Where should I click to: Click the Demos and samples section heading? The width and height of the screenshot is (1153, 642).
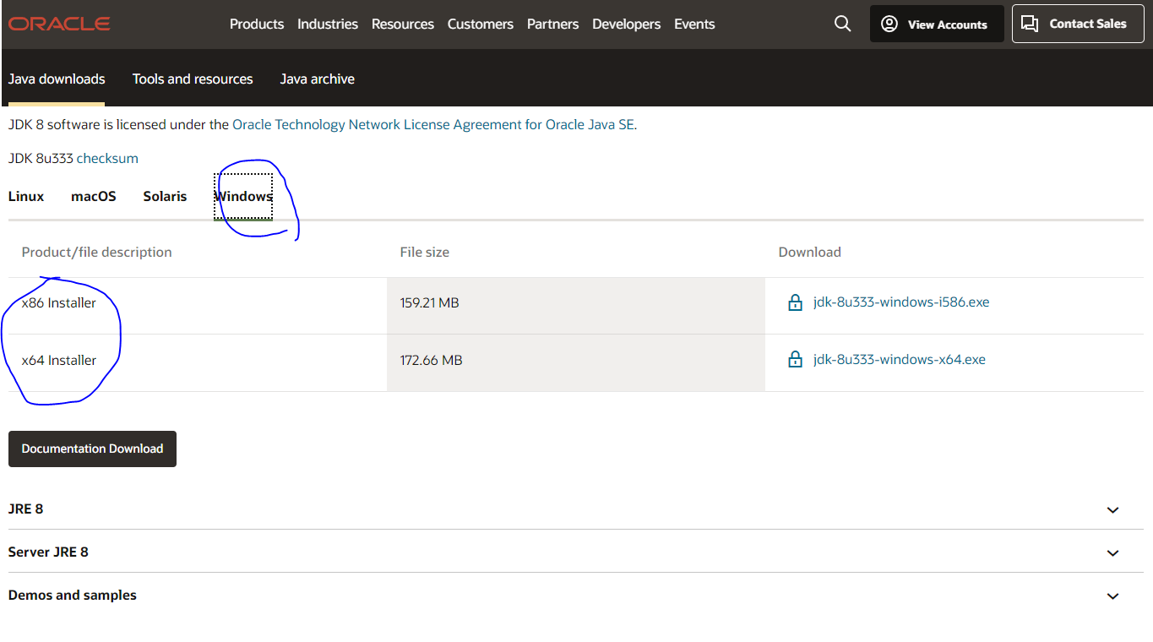coord(73,595)
